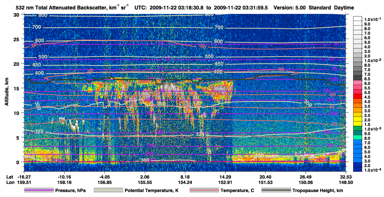Image resolution: width=384 pixels, height=197 pixels.
Task: Click the 'Lon' row label
Action: pyautogui.click(x=10, y=182)
